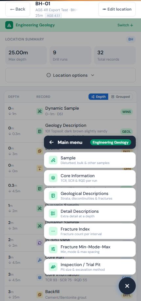Return to Main menu via back arrow

click(51, 142)
